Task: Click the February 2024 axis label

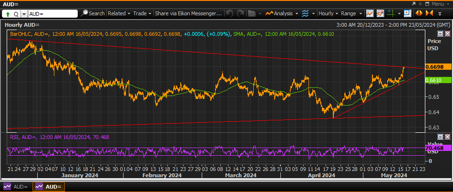Action: [x=162, y=175]
